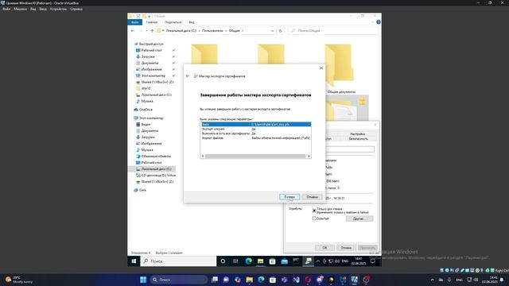Click the host taskbar search box

tap(178, 280)
